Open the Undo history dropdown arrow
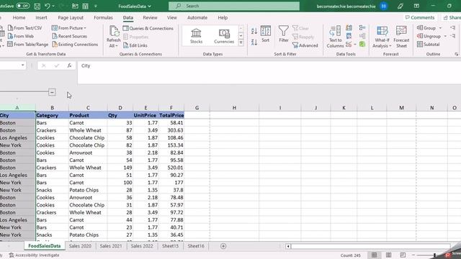The image size is (461, 259). [53, 6]
